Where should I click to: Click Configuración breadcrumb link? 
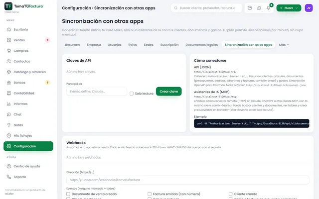point(76,8)
